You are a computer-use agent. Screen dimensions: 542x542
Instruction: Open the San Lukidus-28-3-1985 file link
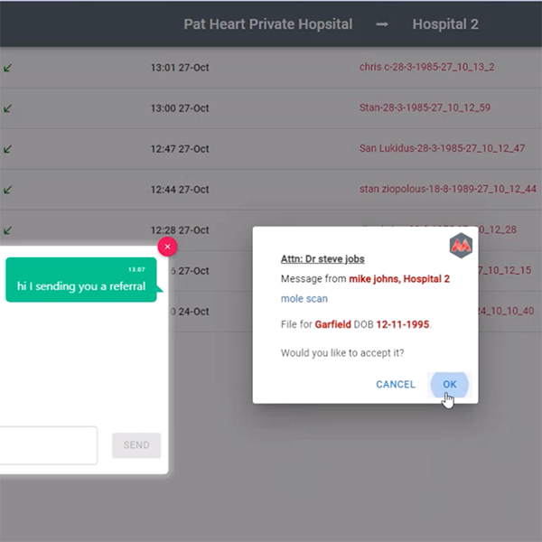442,149
